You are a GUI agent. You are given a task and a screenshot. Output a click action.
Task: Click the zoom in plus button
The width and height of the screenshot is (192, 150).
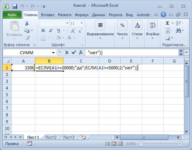tap(180, 144)
